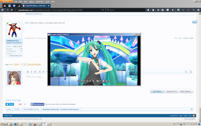Viewport: 201px width, 126px height.
Task: Open Geekman1222 profile link
Action: [12, 41]
